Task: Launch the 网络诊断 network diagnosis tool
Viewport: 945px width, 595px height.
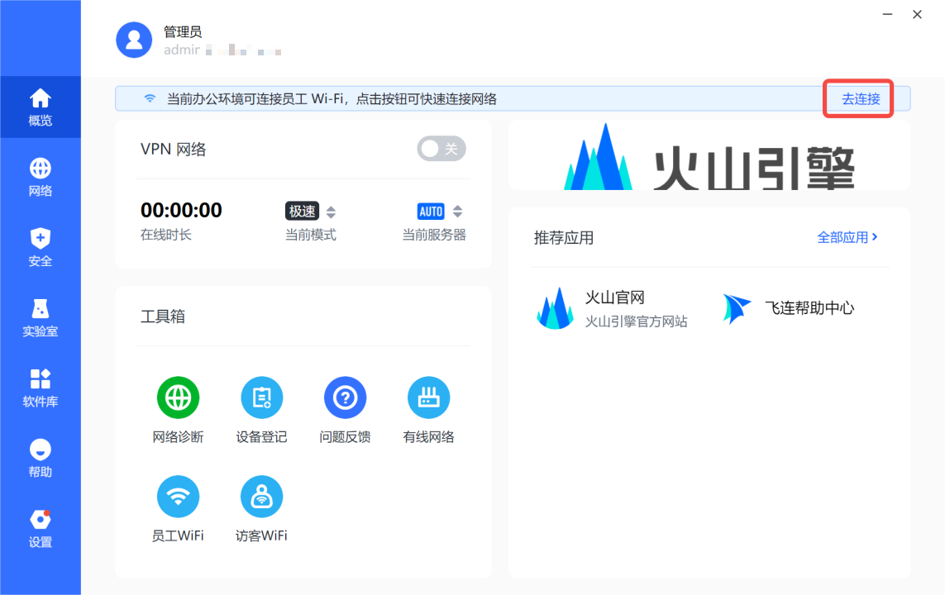Action: pyautogui.click(x=178, y=397)
